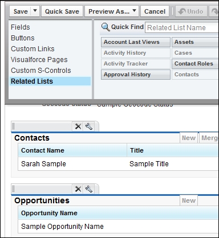Select Buttons in the palette categories
The height and width of the screenshot is (238, 219).
pyautogui.click(x=23, y=38)
